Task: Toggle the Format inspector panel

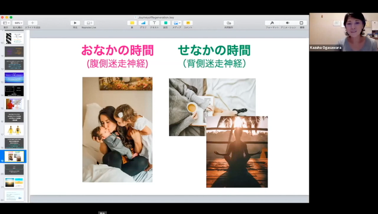Action: pyautogui.click(x=272, y=23)
